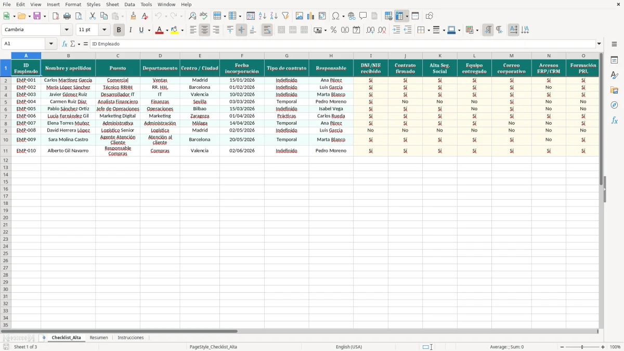The height and width of the screenshot is (351, 624).
Task: Select row header 10
Action: (x=6, y=139)
